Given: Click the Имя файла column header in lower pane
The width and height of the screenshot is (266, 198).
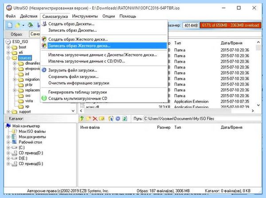Looking at the screenshot, I should (x=90, y=127).
